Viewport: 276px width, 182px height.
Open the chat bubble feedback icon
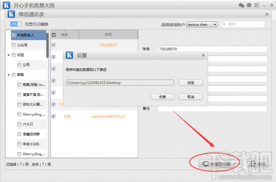coord(249,5)
